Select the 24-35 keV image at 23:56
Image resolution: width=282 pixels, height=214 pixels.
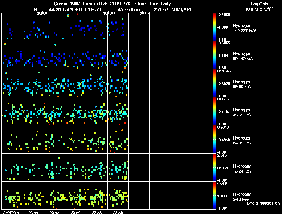tap(118, 140)
